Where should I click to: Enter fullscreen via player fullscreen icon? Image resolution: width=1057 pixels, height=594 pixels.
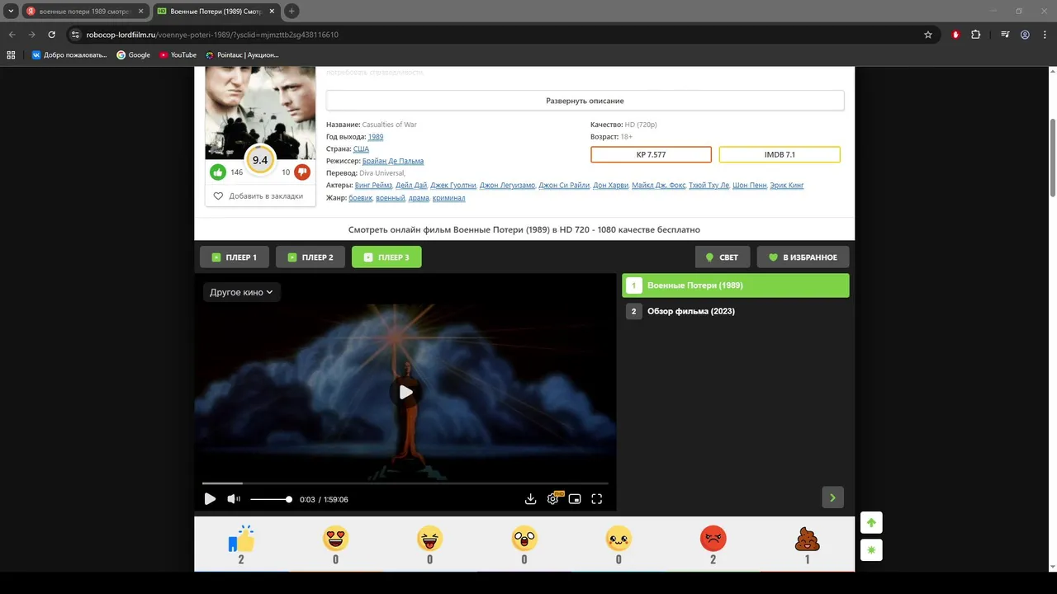pyautogui.click(x=597, y=499)
